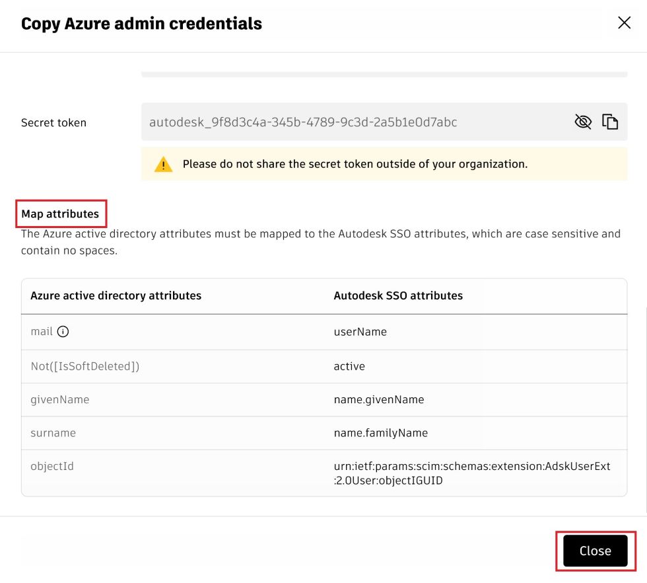Copy the secret token to clipboard

[x=610, y=122]
